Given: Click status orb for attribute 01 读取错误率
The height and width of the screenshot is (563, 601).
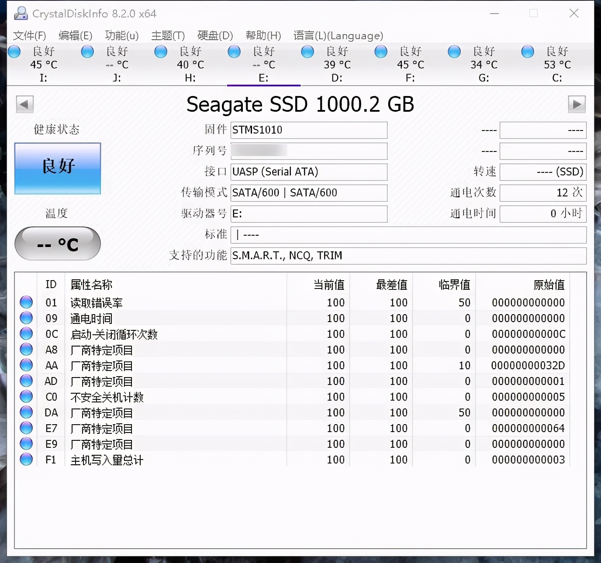Looking at the screenshot, I should (26, 302).
